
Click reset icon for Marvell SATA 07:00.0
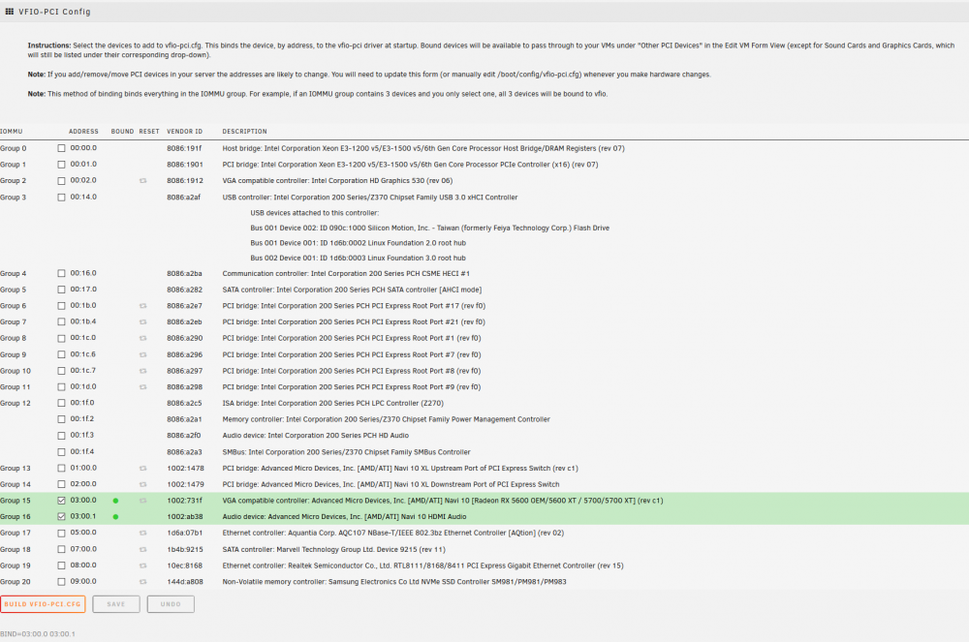[x=142, y=549]
